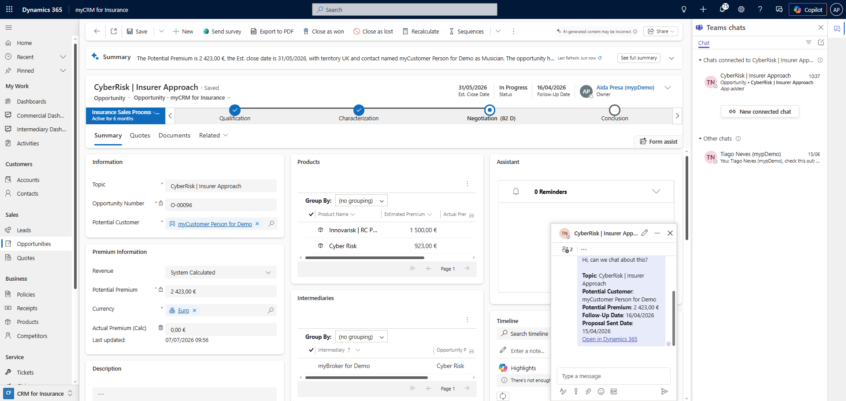Select the Conclusion stage circle
The height and width of the screenshot is (401, 846).
click(x=614, y=110)
